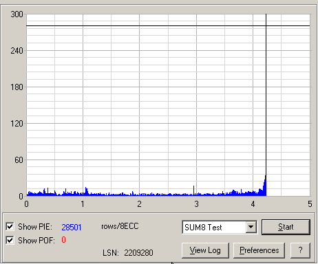Click the red POF count value 0

[x=63, y=240]
